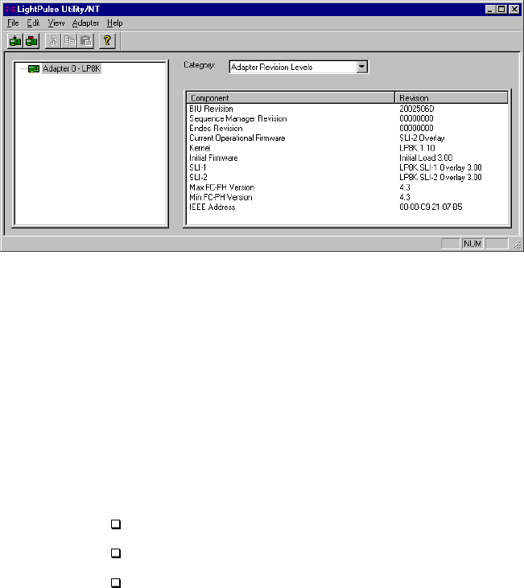Click IEEE address value 00-00-C9-21-07-B5
Viewport: 524px width, 588px height.
(x=431, y=207)
